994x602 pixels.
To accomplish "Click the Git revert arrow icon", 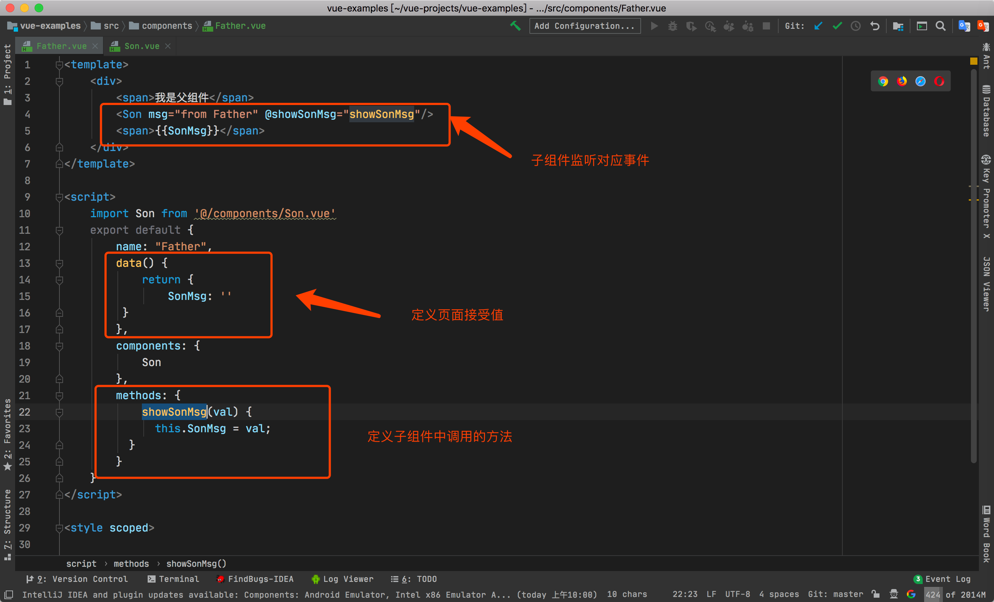I will pyautogui.click(x=874, y=26).
